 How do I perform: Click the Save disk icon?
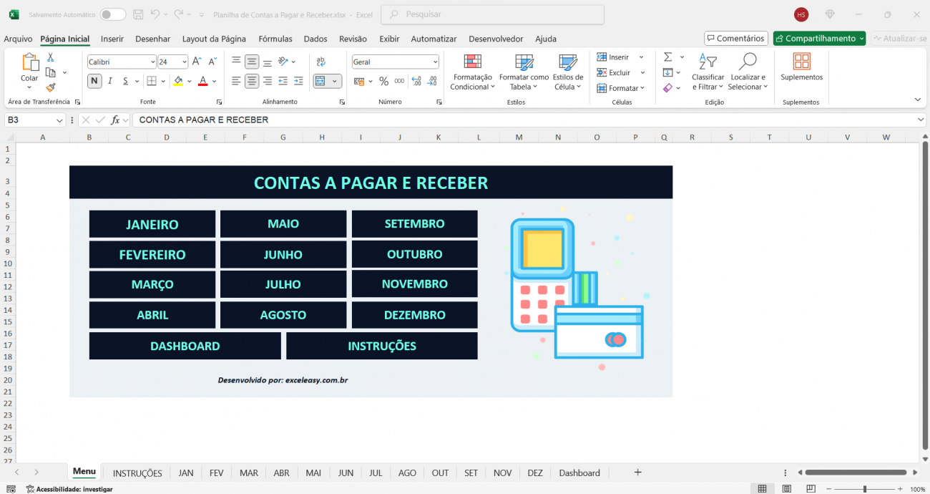(138, 14)
